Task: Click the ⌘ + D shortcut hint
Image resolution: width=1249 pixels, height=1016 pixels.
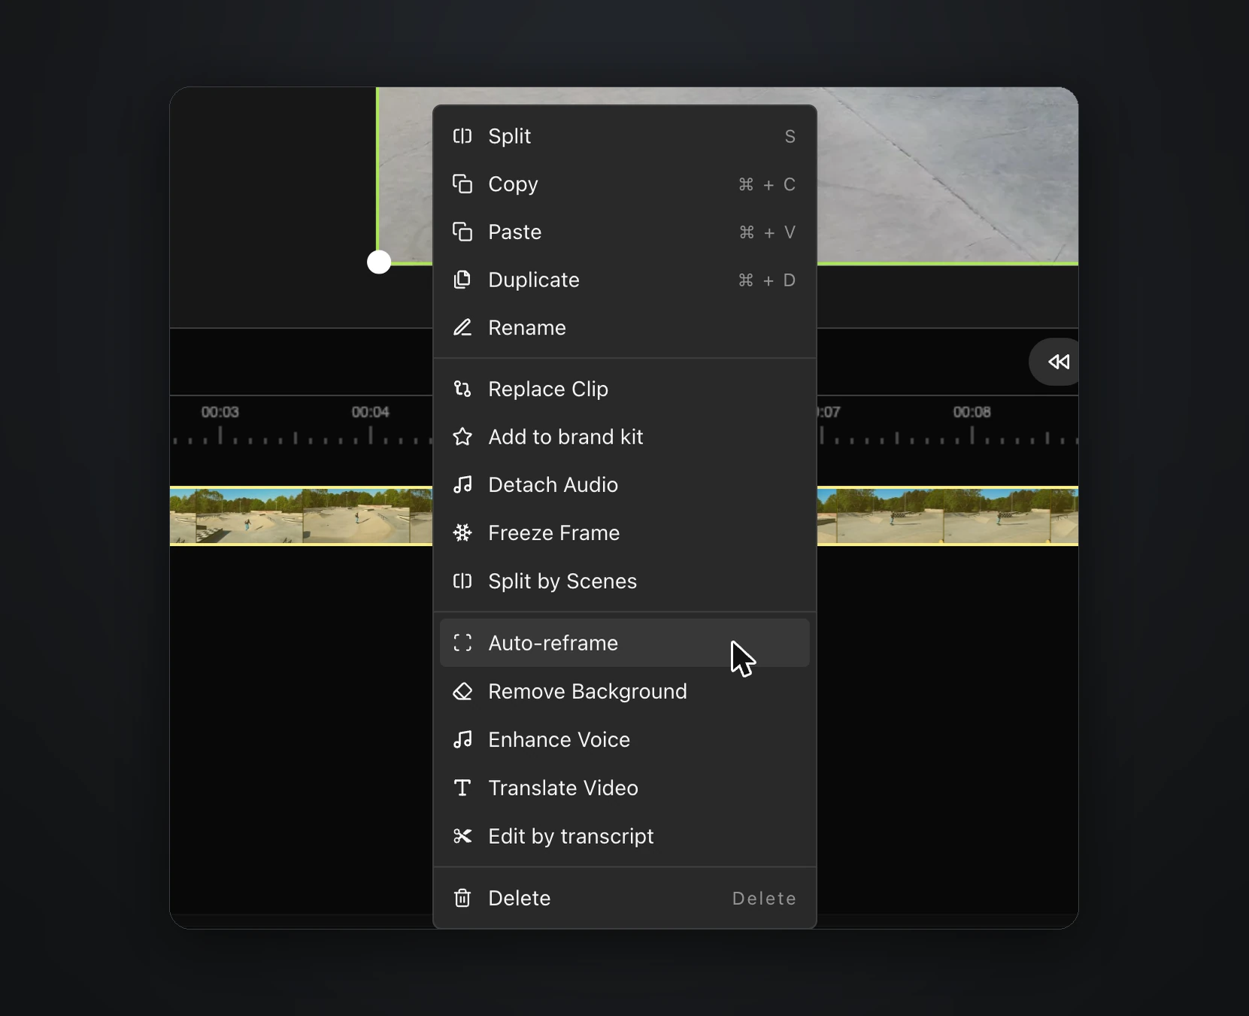Action: tap(767, 281)
